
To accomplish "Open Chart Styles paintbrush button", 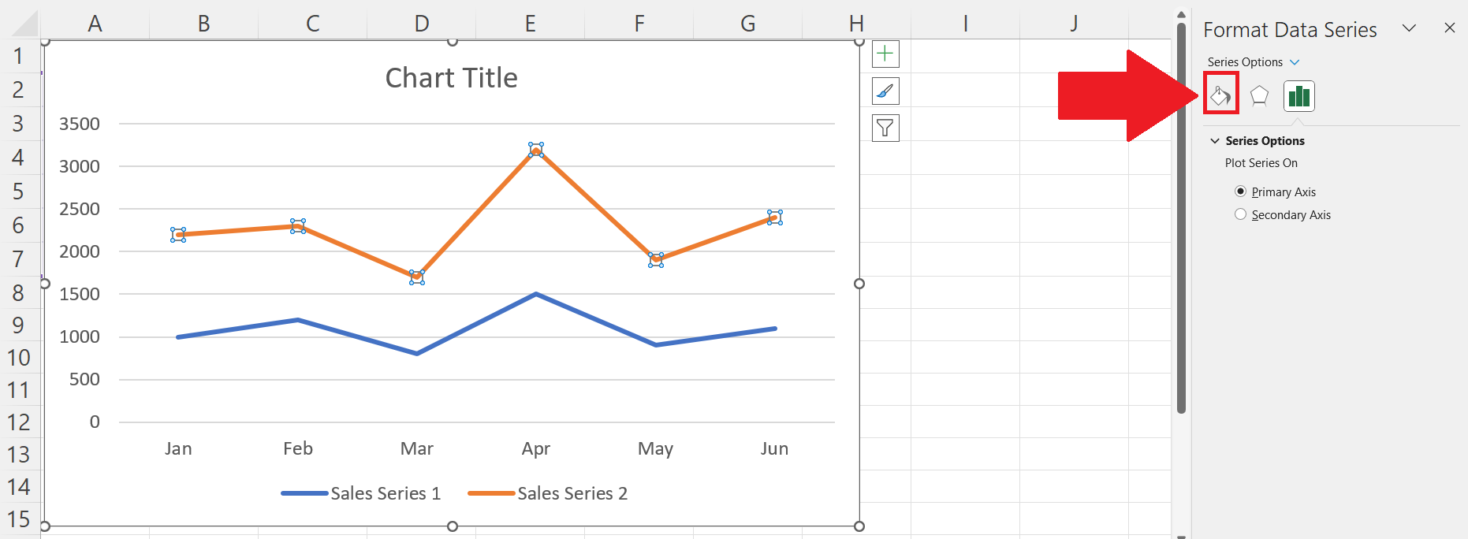I will [885, 91].
